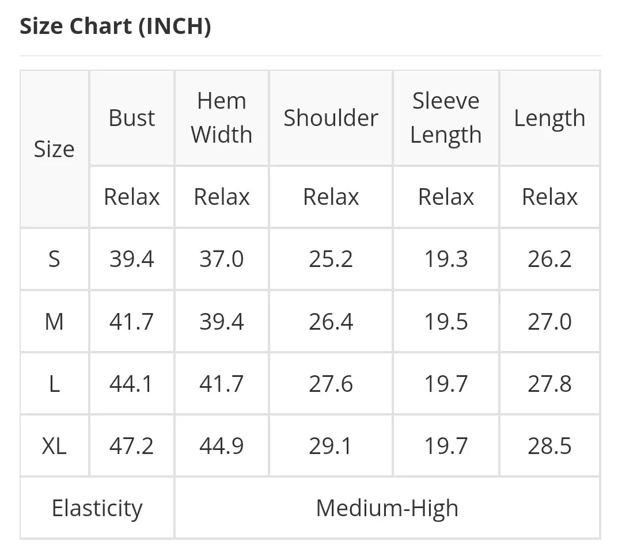Screen dimensions: 622x553
Task: Select length value 27.8 for size L
Action: (x=549, y=384)
